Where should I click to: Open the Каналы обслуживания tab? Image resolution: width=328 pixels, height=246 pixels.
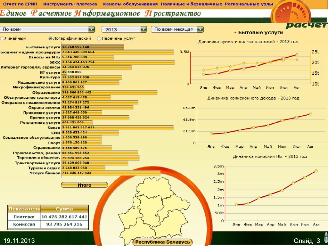click(x=130, y=4)
